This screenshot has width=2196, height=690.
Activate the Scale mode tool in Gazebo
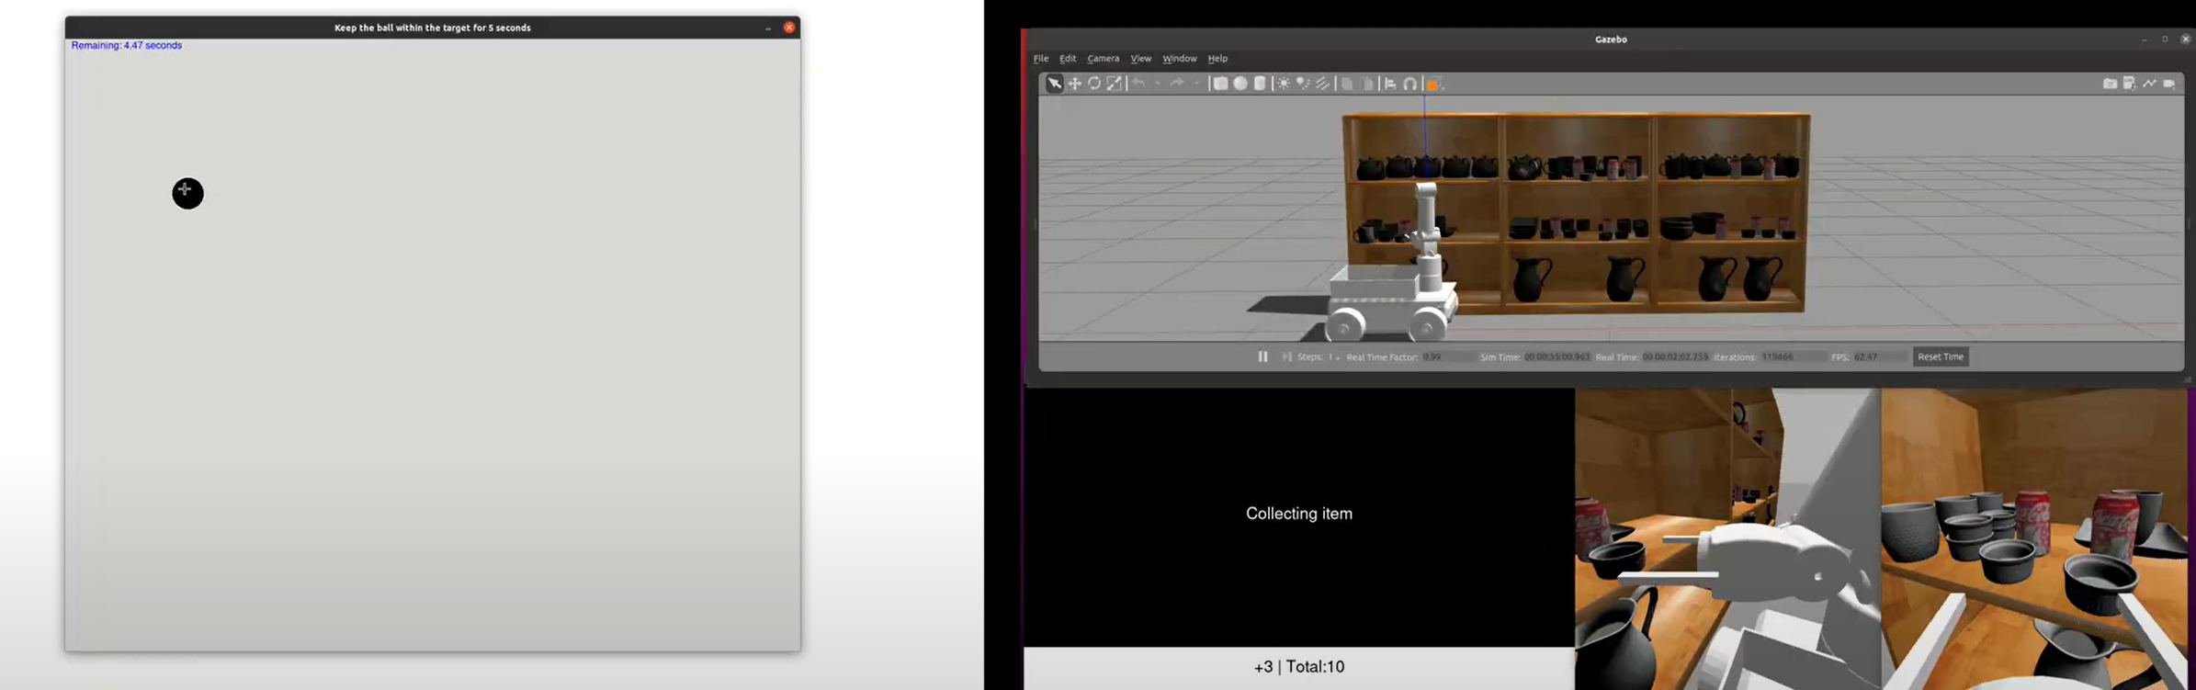point(1114,84)
